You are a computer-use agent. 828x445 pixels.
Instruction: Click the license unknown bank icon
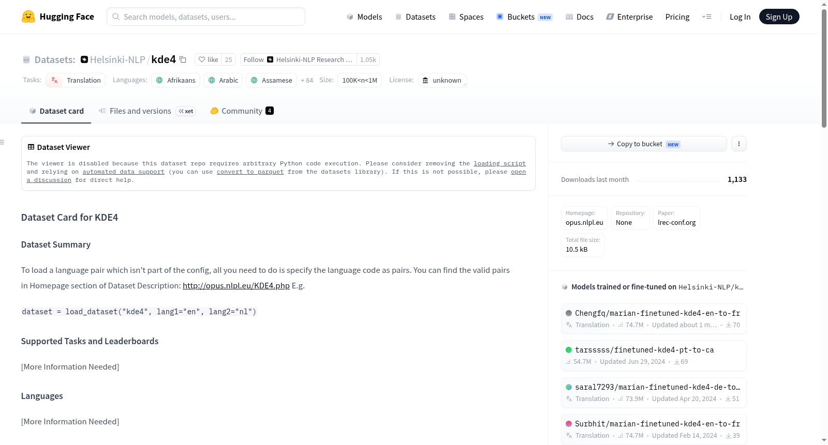425,80
